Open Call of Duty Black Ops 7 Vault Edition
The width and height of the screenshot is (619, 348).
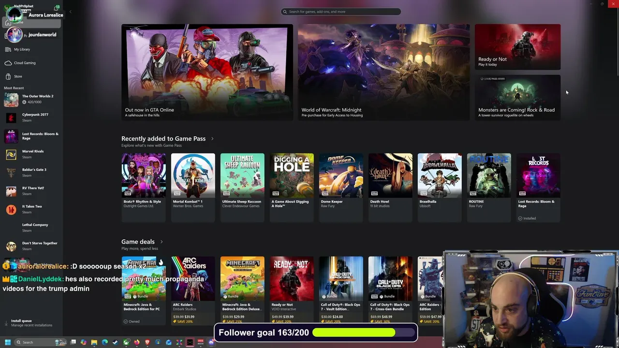(x=341, y=290)
